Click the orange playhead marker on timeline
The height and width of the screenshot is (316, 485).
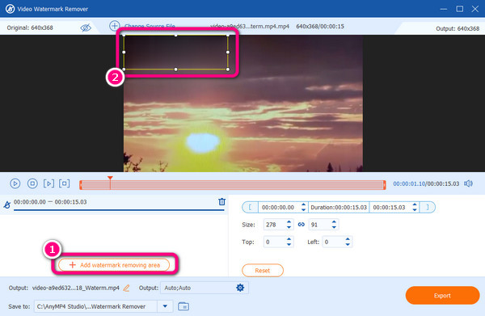click(x=110, y=179)
